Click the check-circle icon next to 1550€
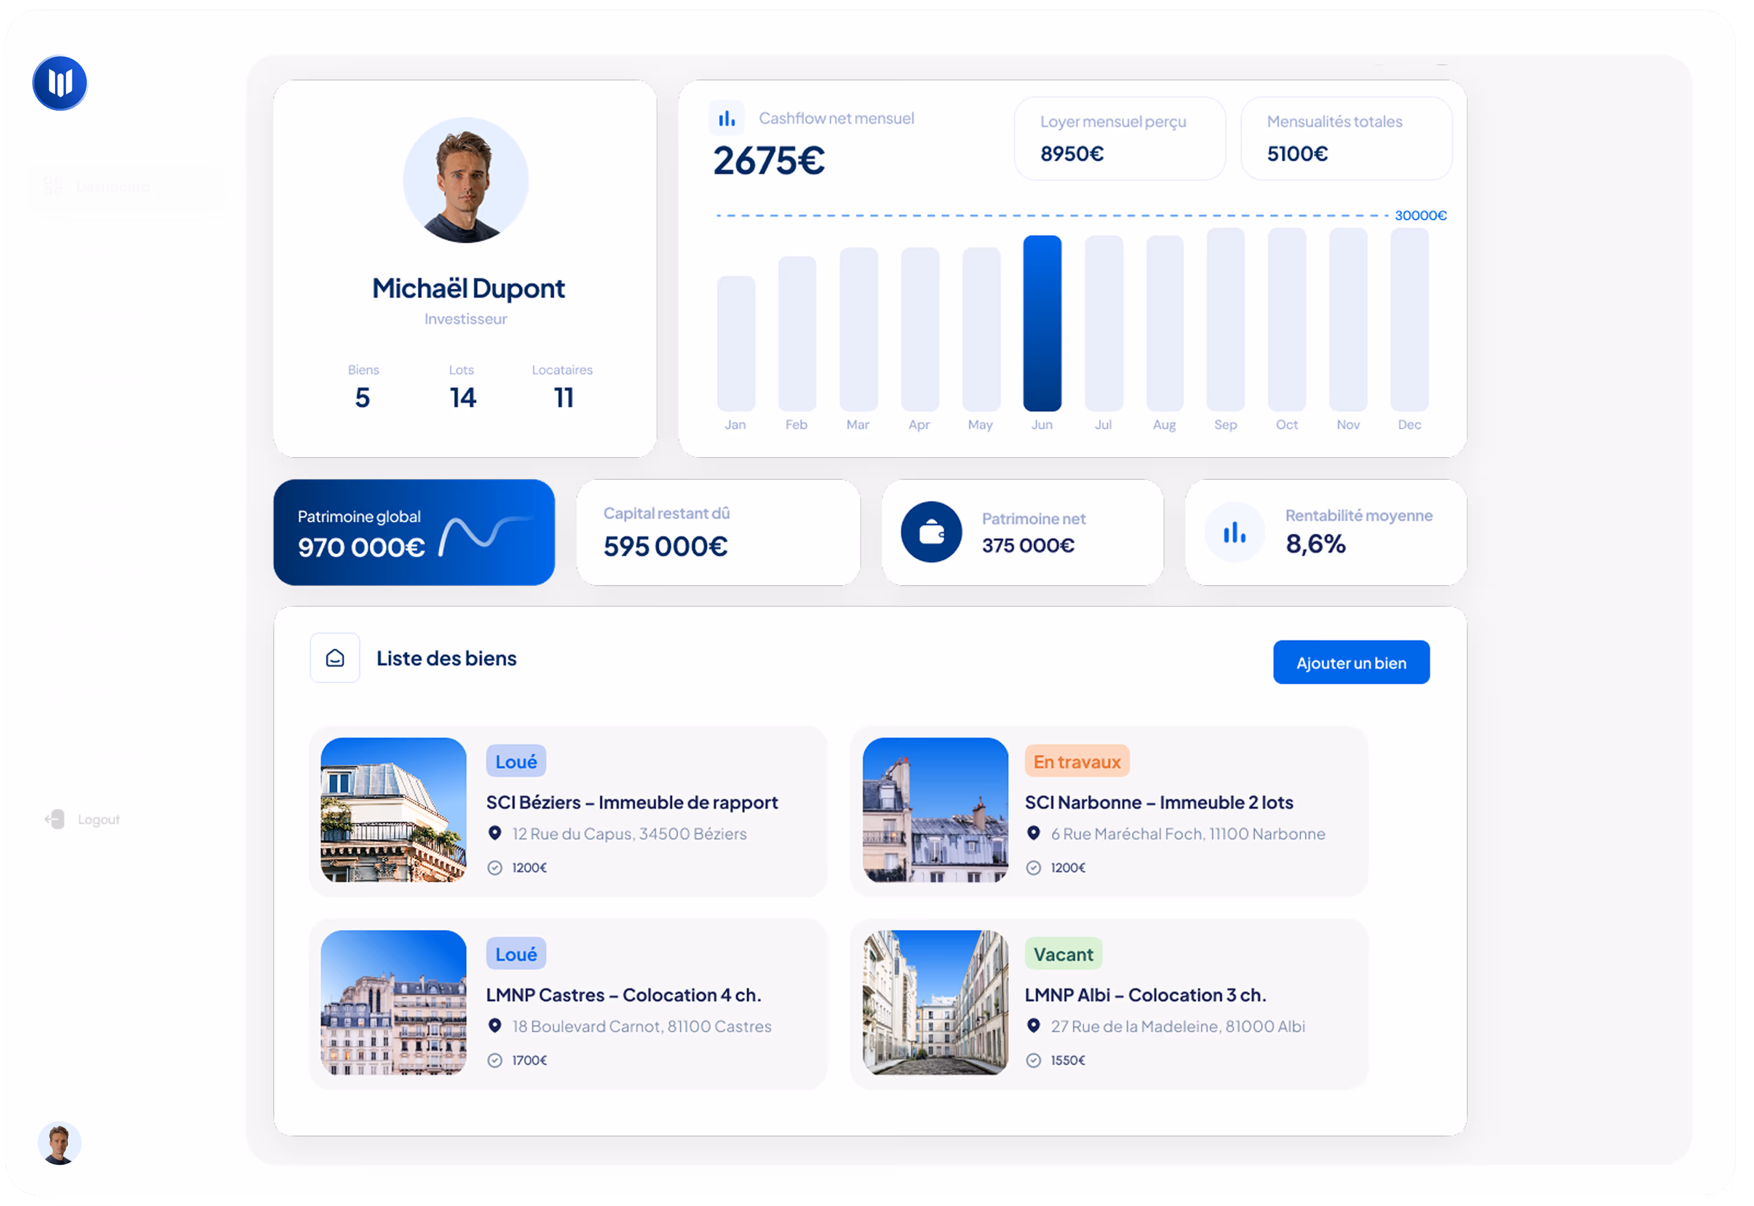This screenshot has width=1754, height=1206. point(1034,1060)
